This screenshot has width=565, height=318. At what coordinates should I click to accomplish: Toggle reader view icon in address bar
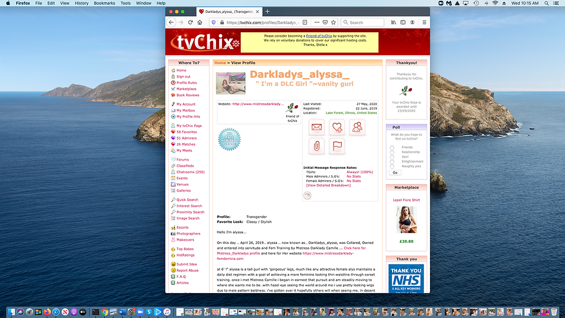pos(305,23)
